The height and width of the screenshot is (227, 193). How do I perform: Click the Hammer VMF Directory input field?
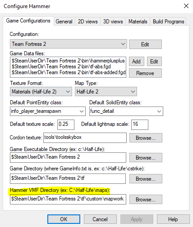(x=68, y=199)
